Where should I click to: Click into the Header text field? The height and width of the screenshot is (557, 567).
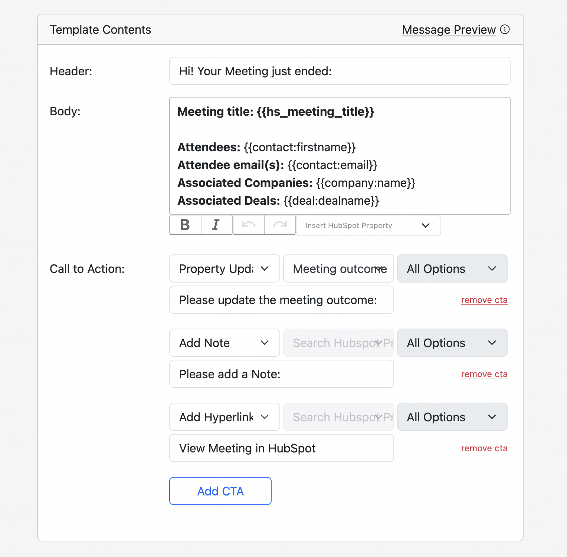tap(340, 71)
